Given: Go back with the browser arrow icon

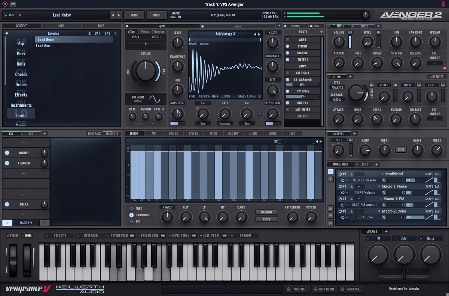Looking at the screenshot, I should 7,33.
